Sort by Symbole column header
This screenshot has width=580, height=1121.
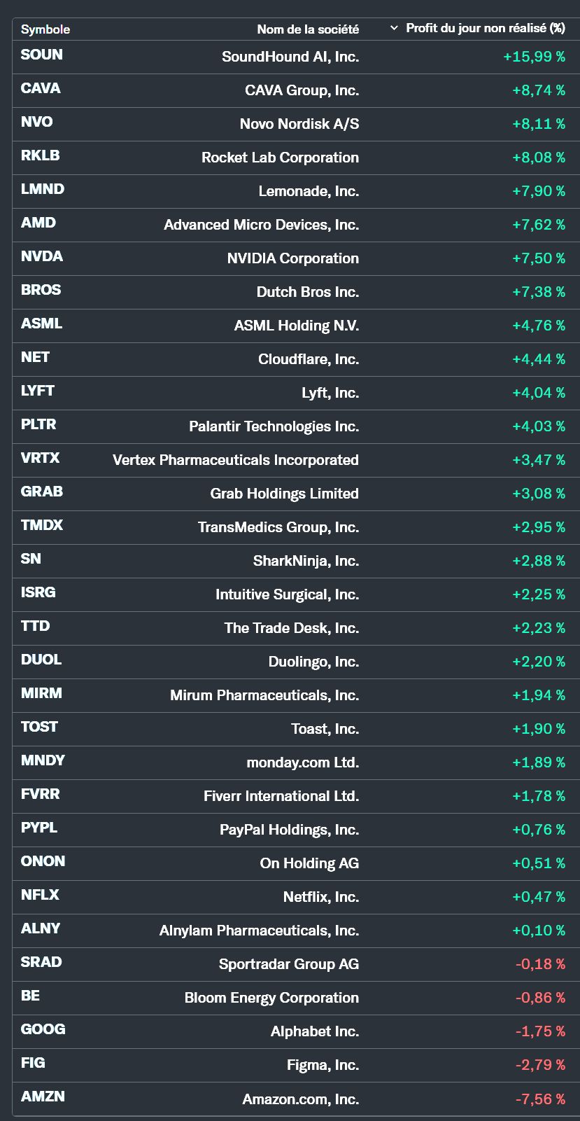(x=45, y=29)
